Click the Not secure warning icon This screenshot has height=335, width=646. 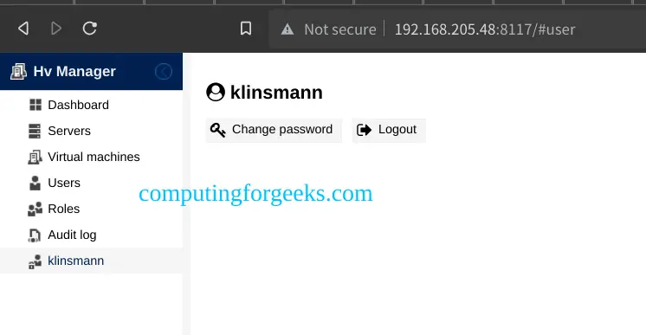click(287, 29)
